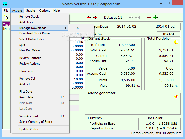Choose Update Vortex entry
The image size is (185, 139).
[x=40, y=129]
